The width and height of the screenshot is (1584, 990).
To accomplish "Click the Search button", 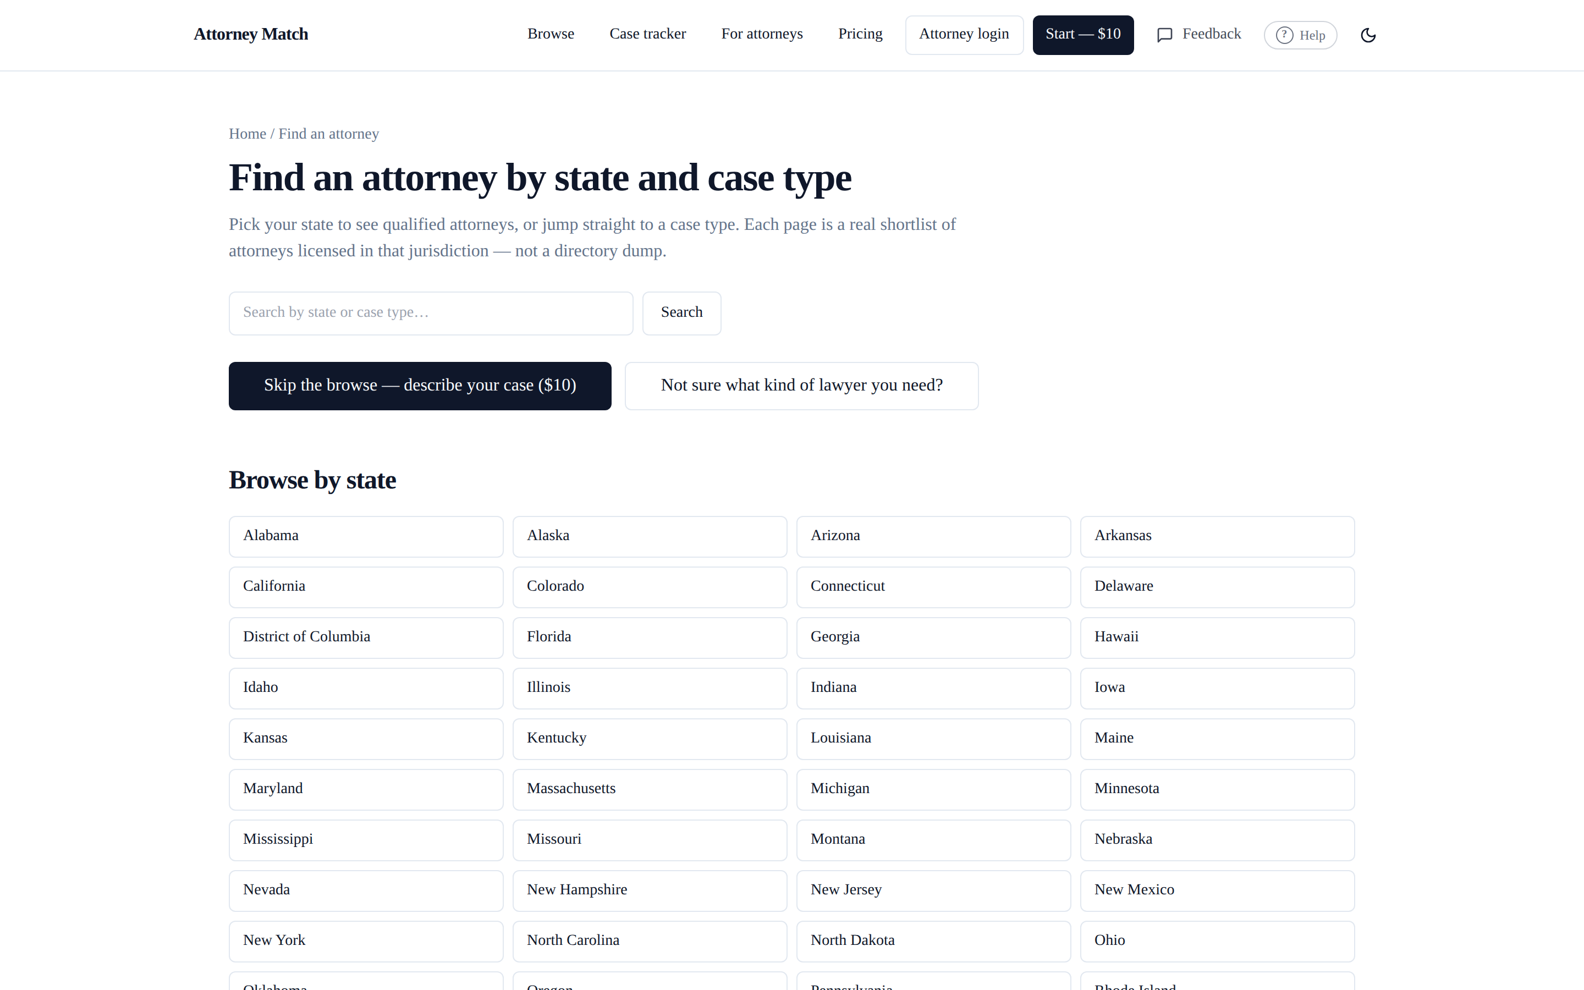I will (681, 313).
